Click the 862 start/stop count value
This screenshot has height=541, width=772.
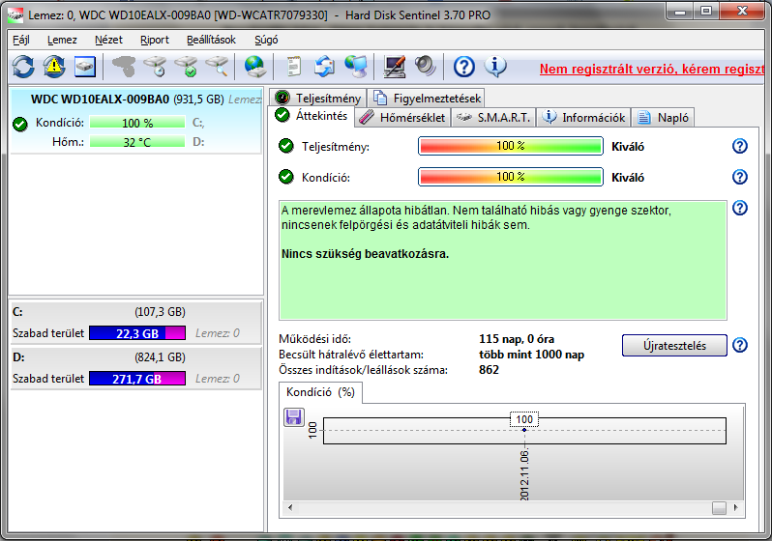pos(489,370)
